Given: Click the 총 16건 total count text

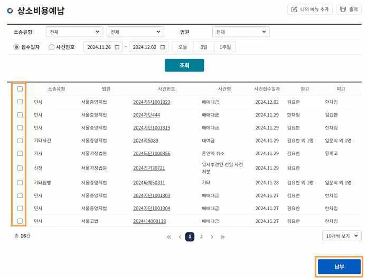Looking at the screenshot, I should [x=22, y=236].
